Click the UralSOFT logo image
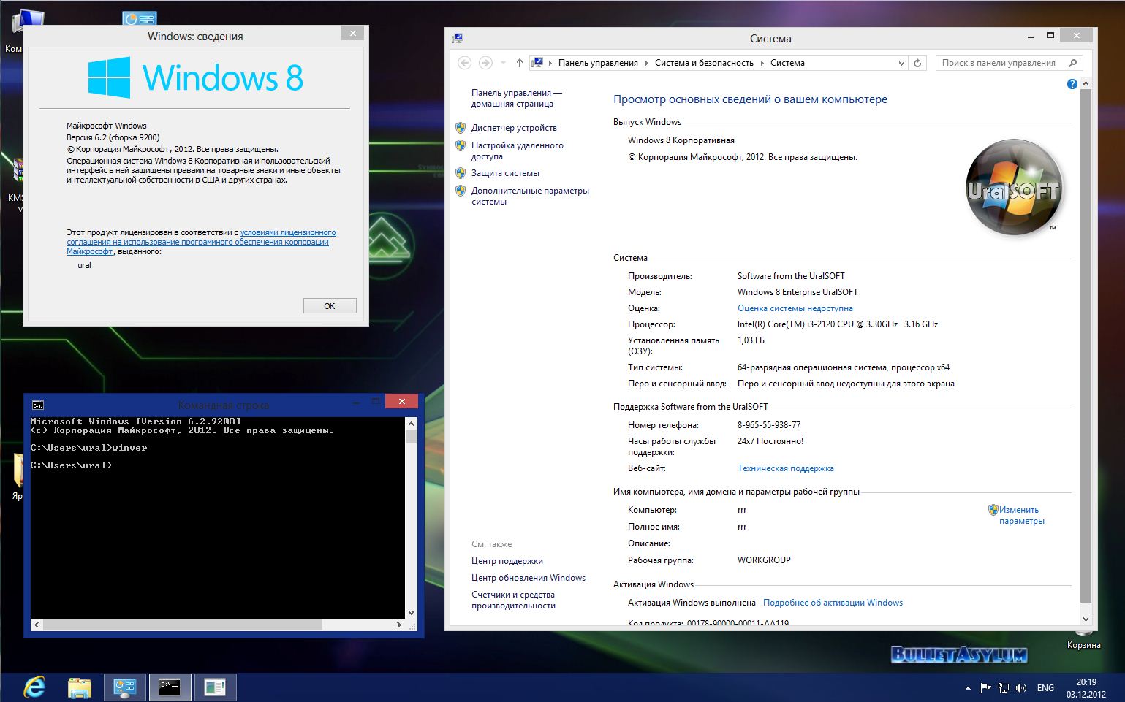 click(1013, 187)
